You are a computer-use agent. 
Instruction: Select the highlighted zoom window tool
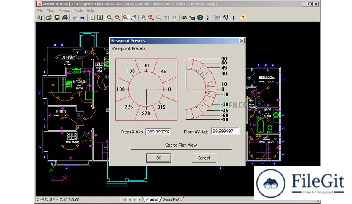tap(126, 18)
